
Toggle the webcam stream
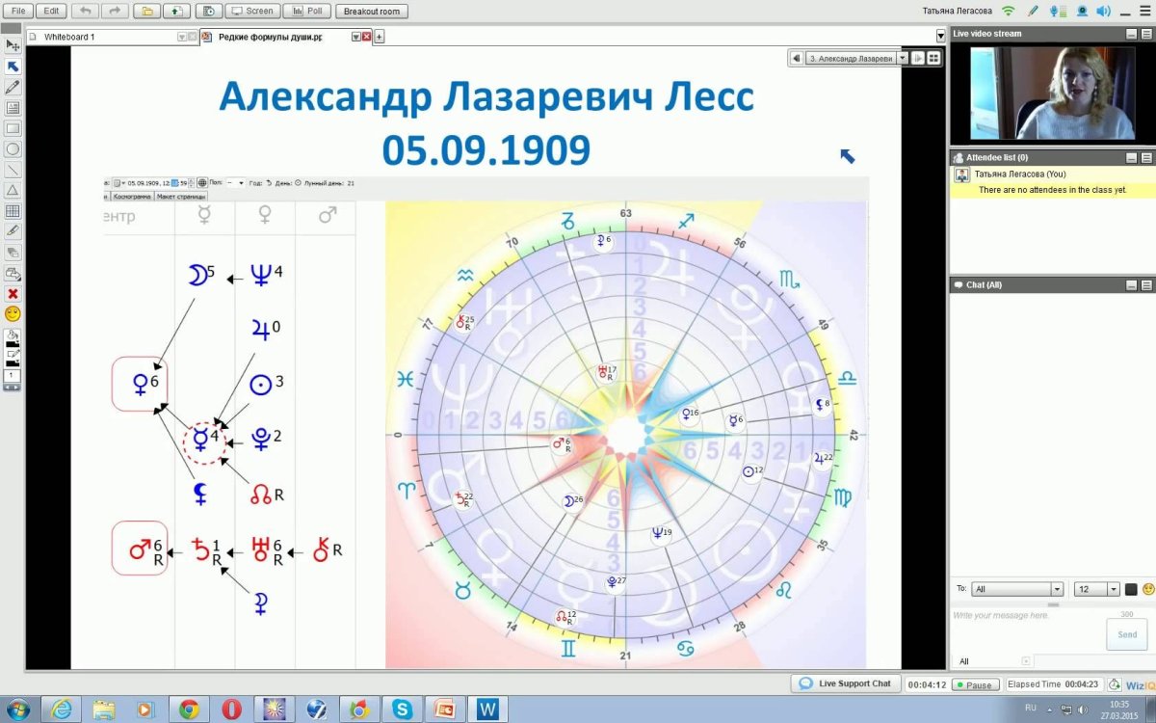(1082, 11)
